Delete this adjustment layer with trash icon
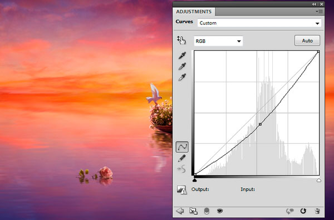Screen dimensions: 334x220 [317, 211]
